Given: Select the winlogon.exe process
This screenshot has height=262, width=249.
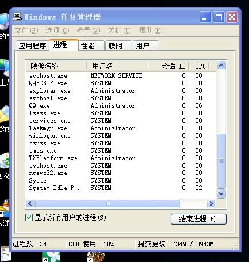Looking at the screenshot, I should pyautogui.click(x=121, y=135).
